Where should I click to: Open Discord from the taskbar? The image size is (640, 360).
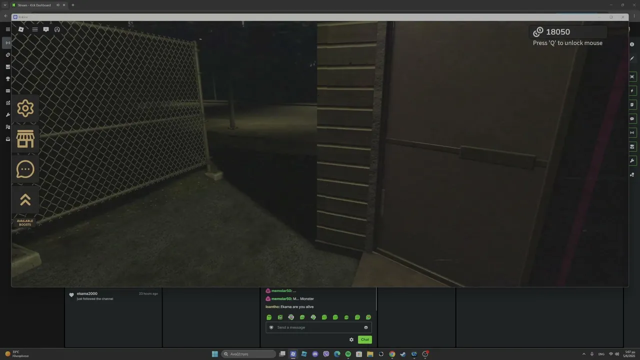coord(315,354)
